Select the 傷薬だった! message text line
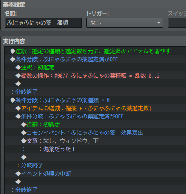 [95, 149]
